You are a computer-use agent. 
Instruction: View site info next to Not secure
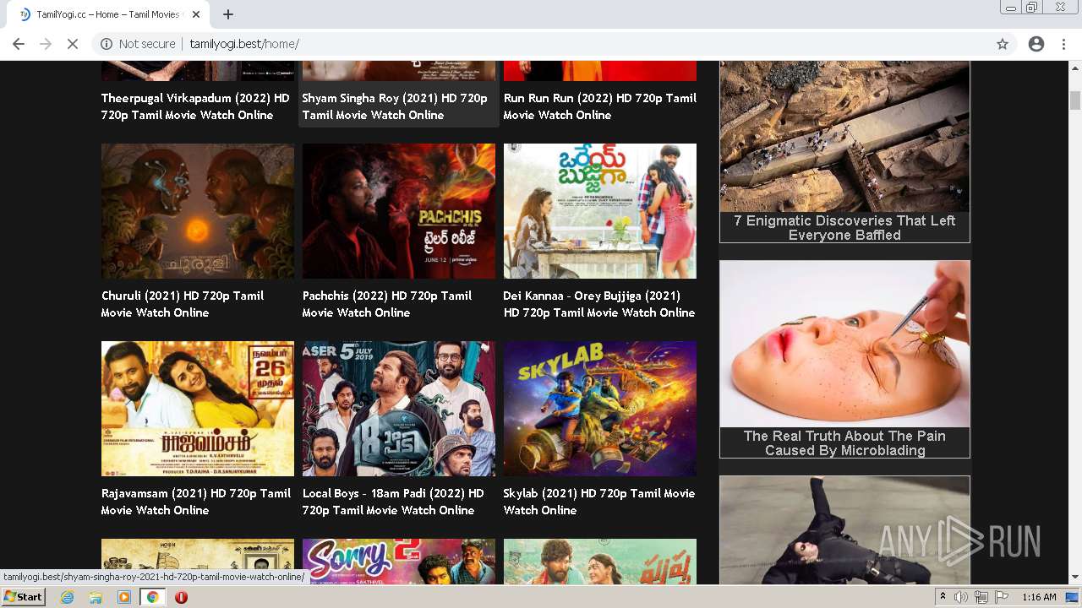pyautogui.click(x=107, y=44)
